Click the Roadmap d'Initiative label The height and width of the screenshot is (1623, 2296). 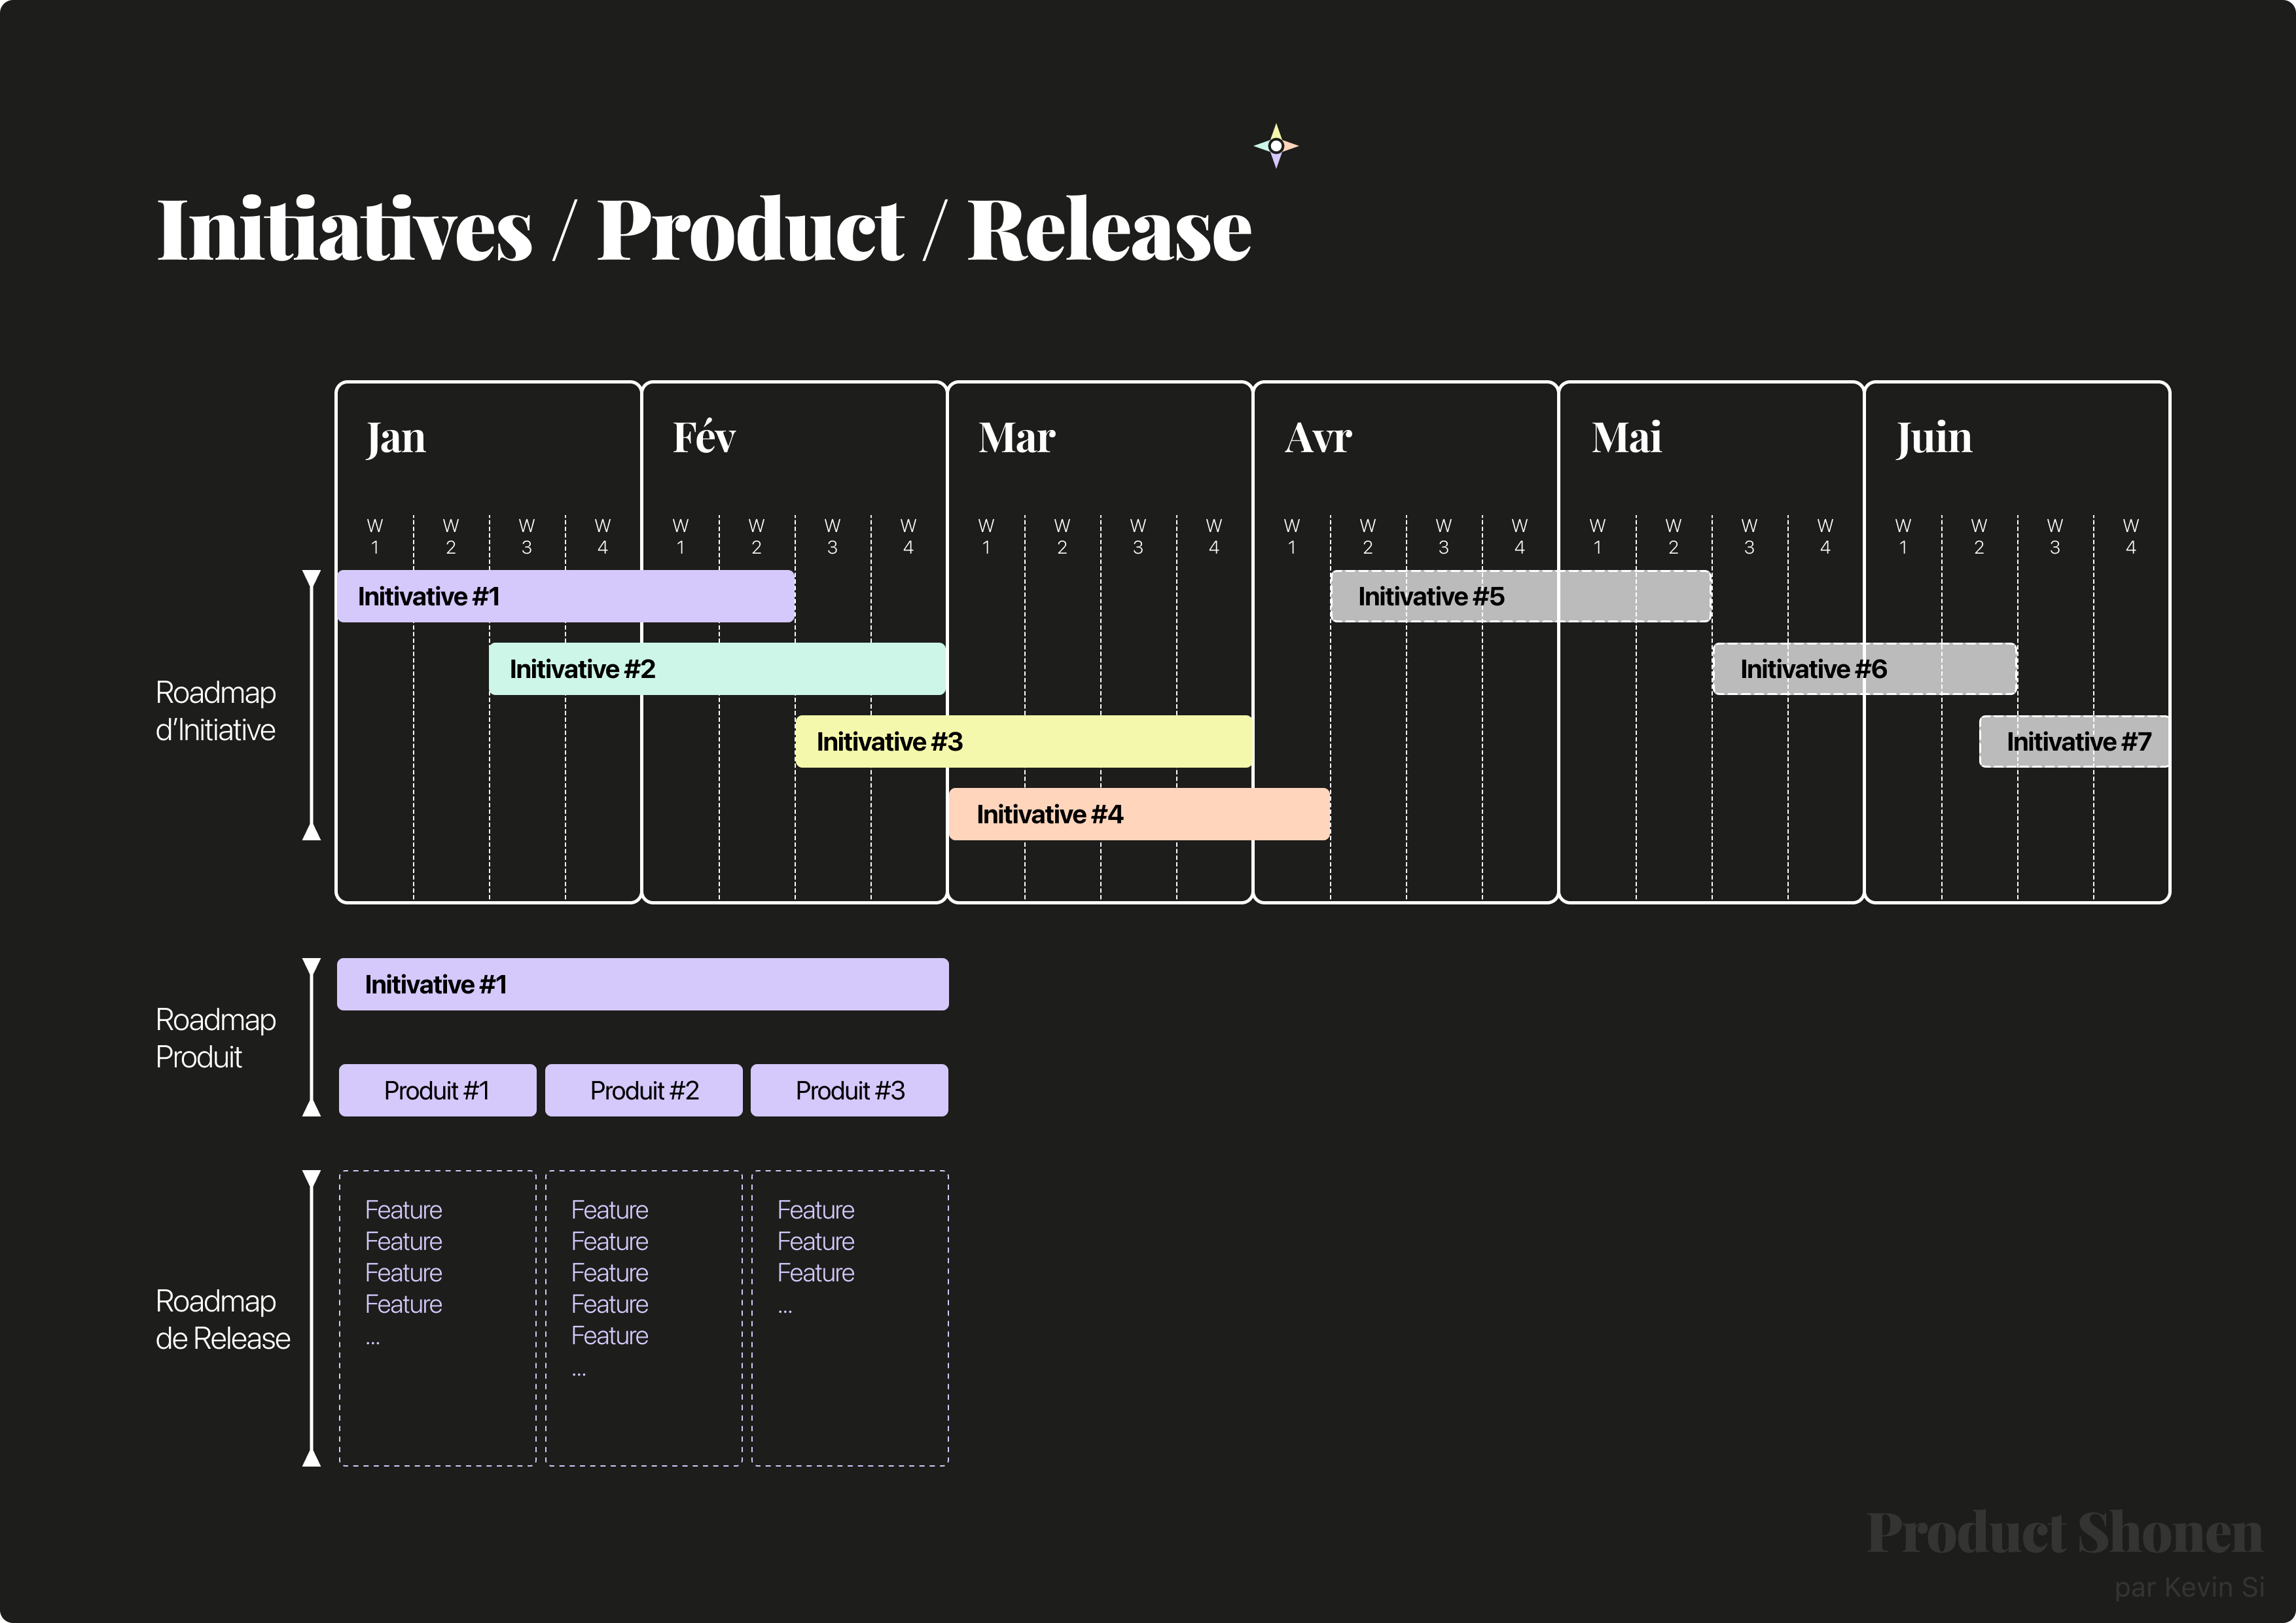tap(215, 711)
